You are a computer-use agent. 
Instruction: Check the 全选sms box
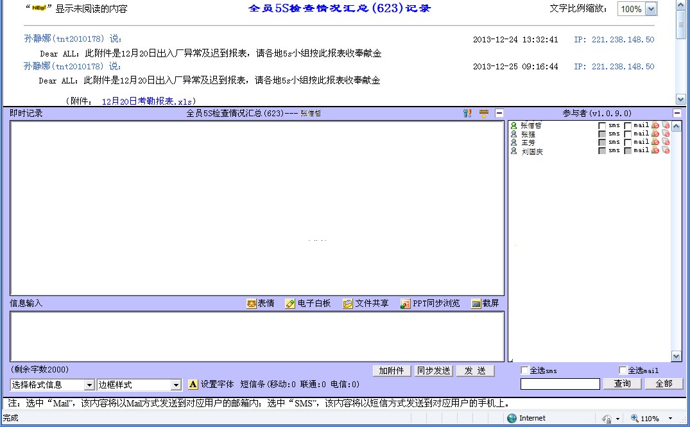[x=524, y=370]
